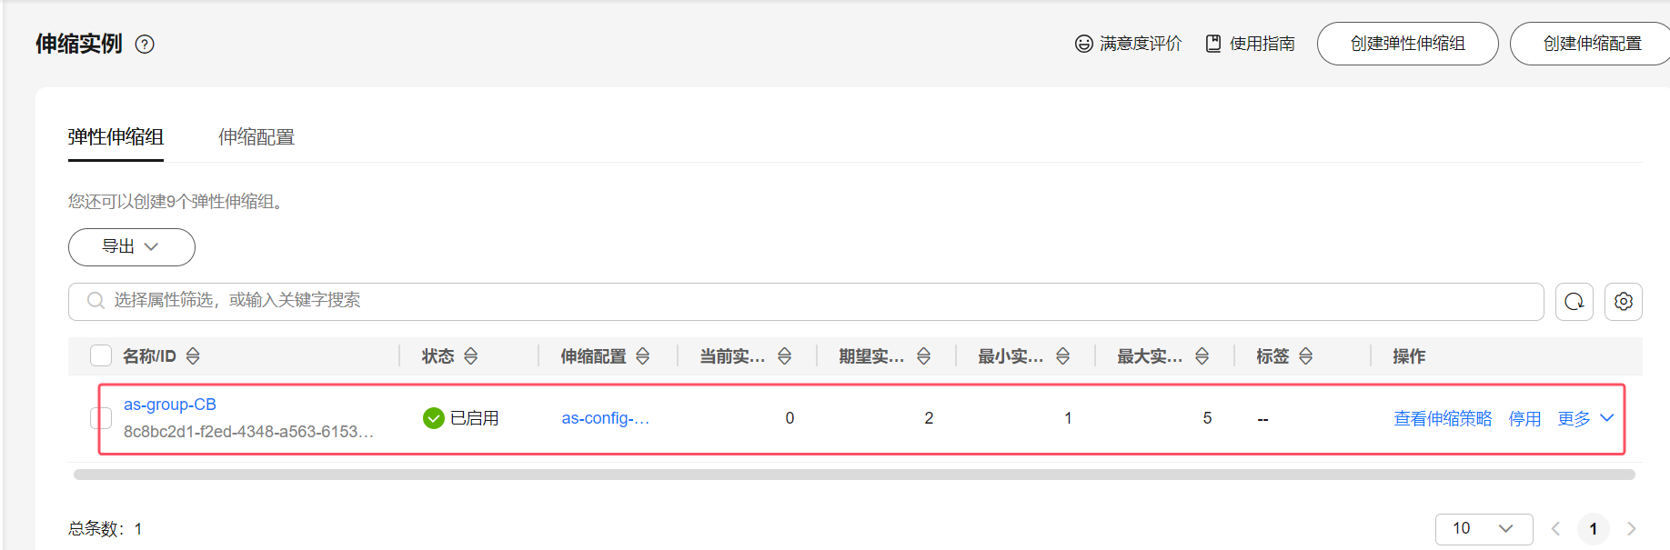The image size is (1670, 550).
Task: Click the 已启用 status text
Action: [474, 418]
